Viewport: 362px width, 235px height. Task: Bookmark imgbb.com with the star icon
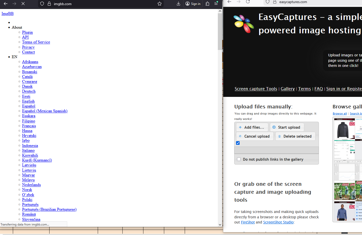[x=160, y=4]
